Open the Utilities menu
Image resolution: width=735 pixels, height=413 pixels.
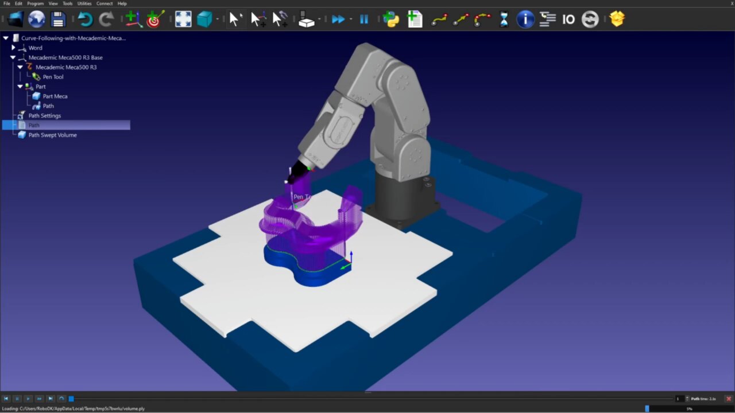pos(84,3)
